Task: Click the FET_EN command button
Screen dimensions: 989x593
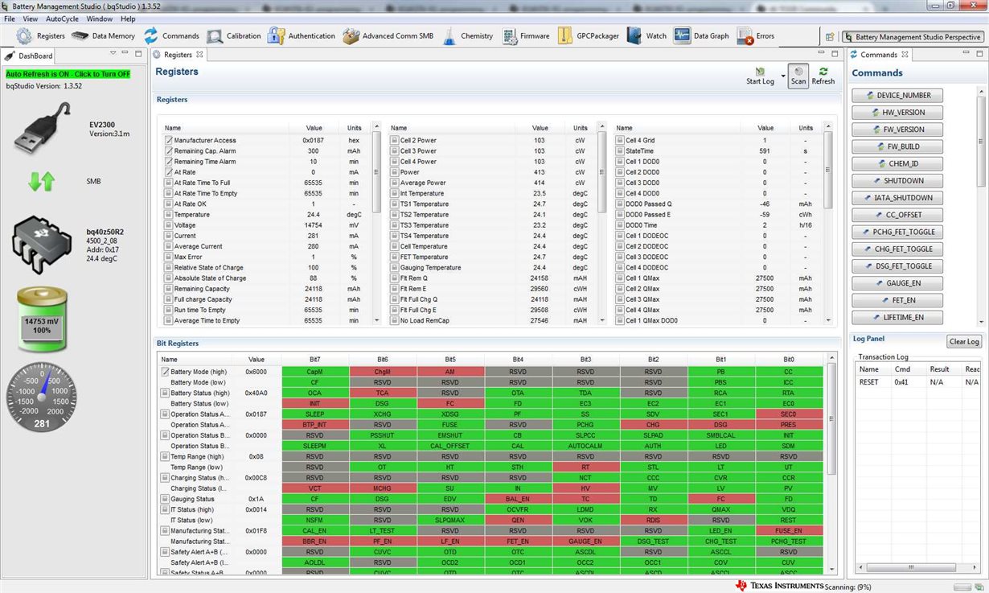Action: pos(897,300)
